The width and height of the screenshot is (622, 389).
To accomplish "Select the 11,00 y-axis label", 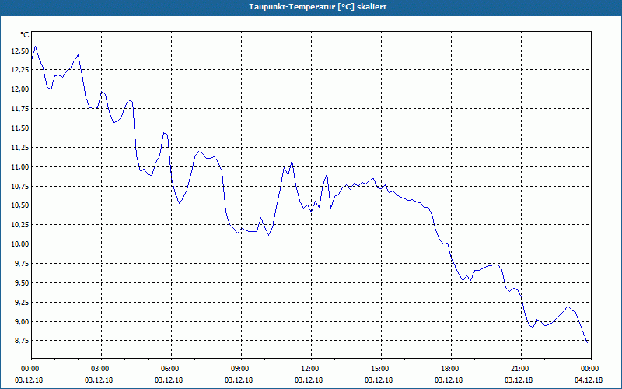I will [x=20, y=166].
